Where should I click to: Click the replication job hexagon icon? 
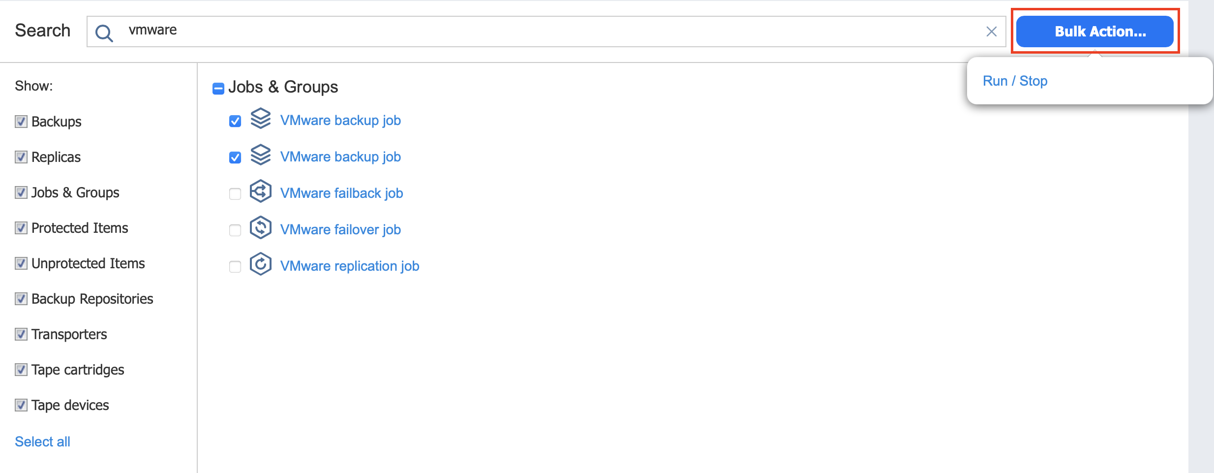coord(261,264)
